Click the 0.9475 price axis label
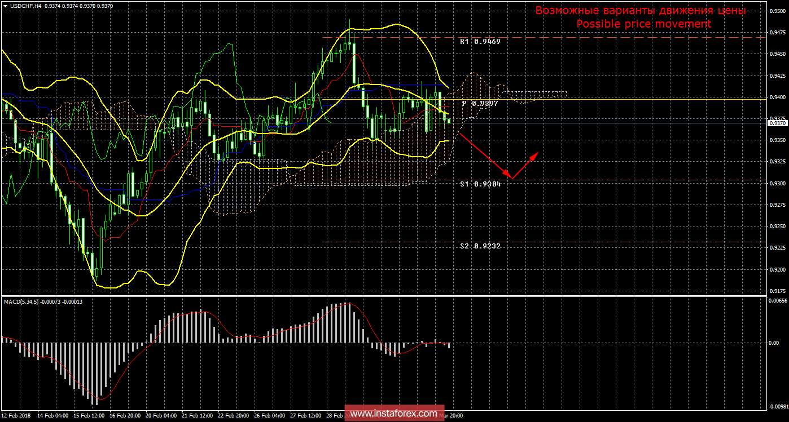 [x=778, y=32]
